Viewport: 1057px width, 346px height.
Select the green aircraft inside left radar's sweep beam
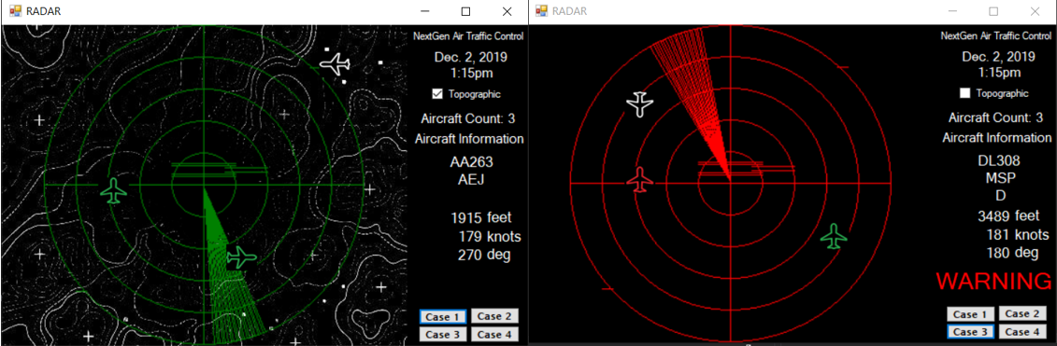pos(241,257)
